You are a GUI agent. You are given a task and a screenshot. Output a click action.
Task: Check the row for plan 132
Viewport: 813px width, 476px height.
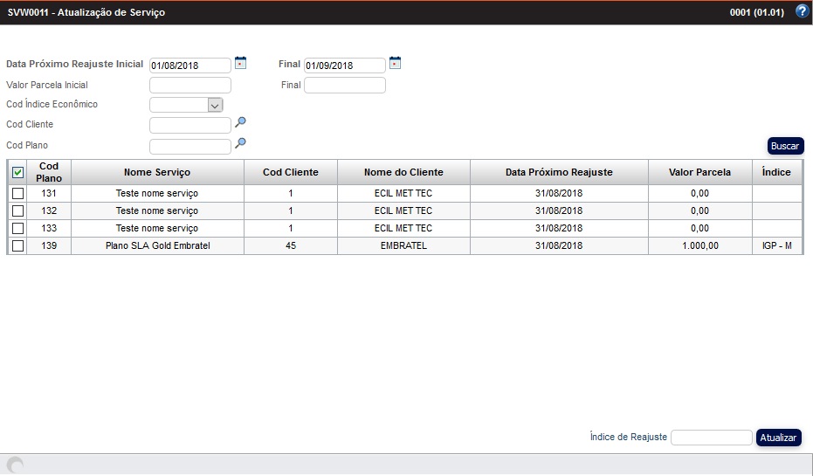click(x=17, y=210)
